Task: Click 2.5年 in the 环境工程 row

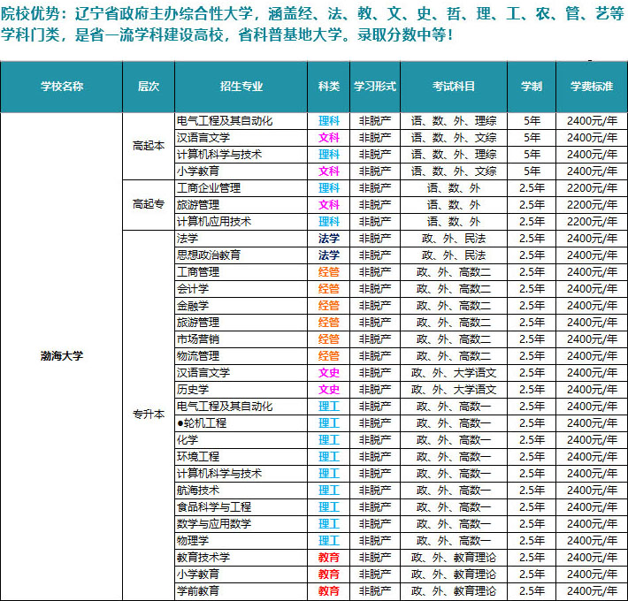Action: 532,457
